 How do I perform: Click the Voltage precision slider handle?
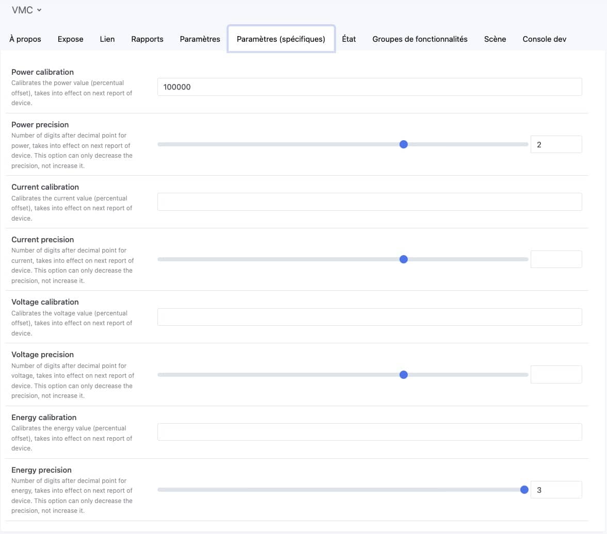(404, 375)
